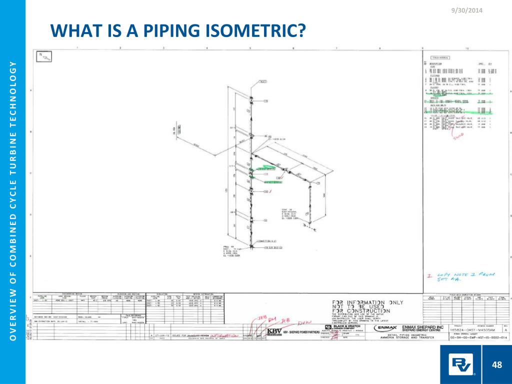512x384 pixels.
Task: Click the vertical pipe riser in the isometric
Action: [251, 171]
